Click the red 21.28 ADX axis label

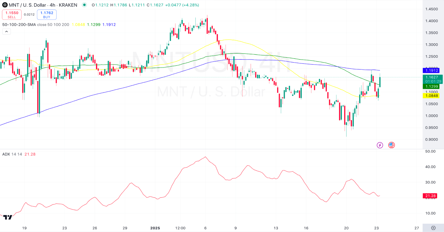coord(430,196)
